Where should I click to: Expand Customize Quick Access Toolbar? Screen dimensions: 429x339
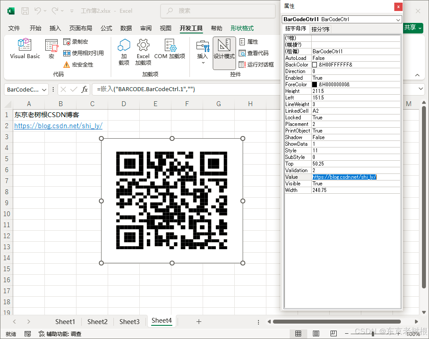72,11
